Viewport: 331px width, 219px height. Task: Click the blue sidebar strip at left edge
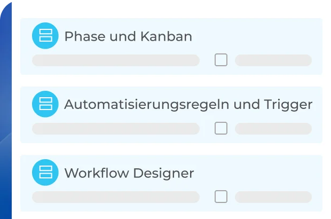tap(5, 107)
